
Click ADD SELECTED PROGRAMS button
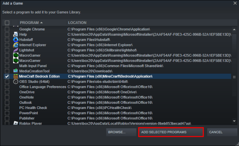(x=171, y=132)
